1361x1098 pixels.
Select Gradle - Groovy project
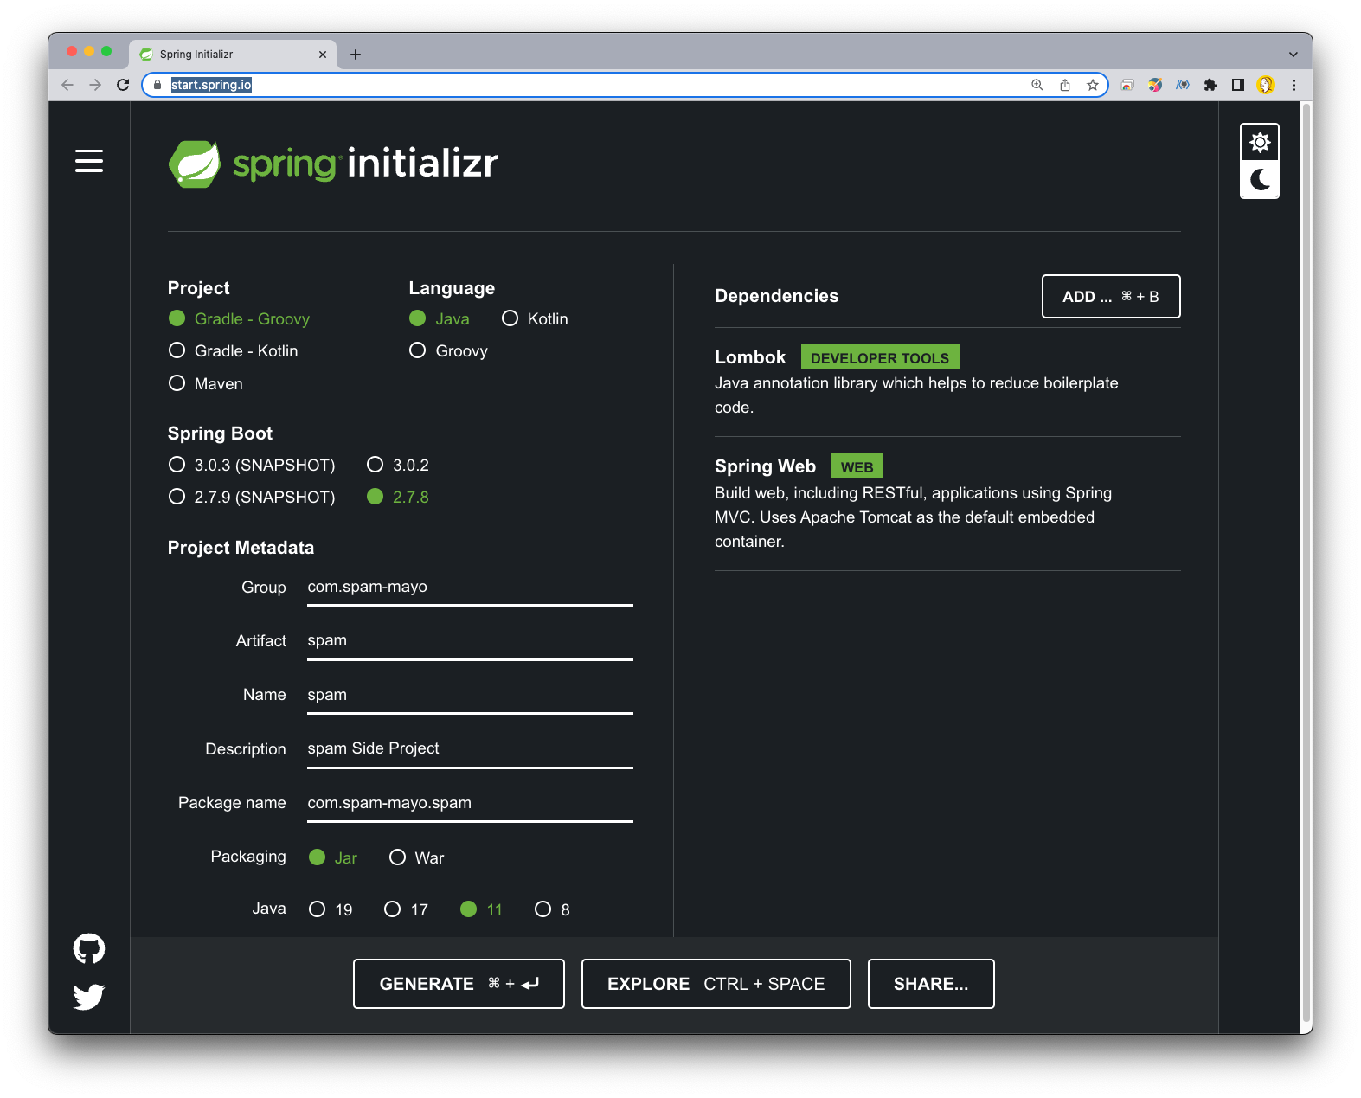tap(239, 318)
